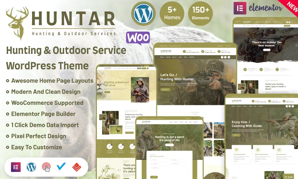Open Contact Us in 'Let's Go' demo nav
The width and height of the screenshot is (298, 179).
192,57
